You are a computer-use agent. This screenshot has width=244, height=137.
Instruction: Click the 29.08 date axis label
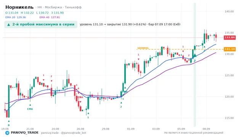106,129
